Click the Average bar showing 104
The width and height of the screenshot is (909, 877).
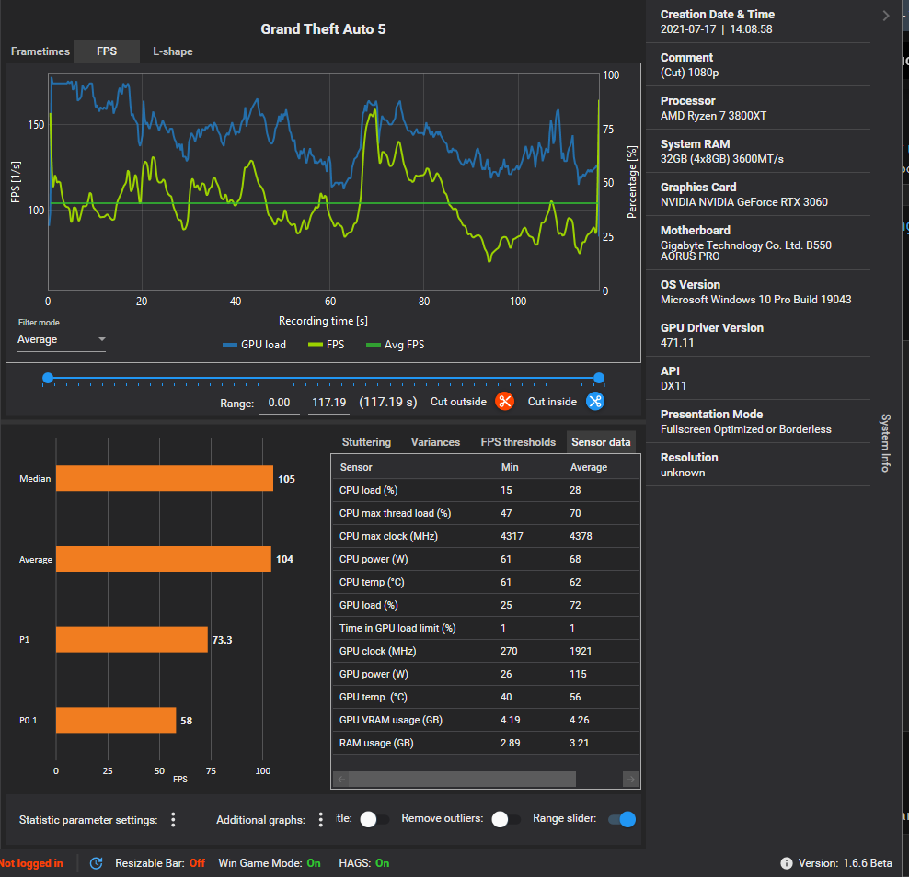coord(164,559)
